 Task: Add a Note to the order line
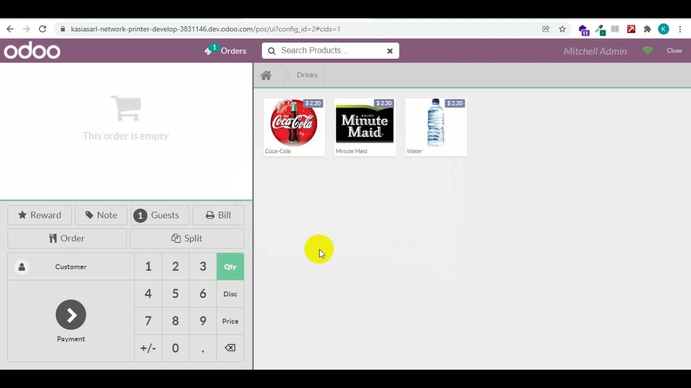click(101, 215)
